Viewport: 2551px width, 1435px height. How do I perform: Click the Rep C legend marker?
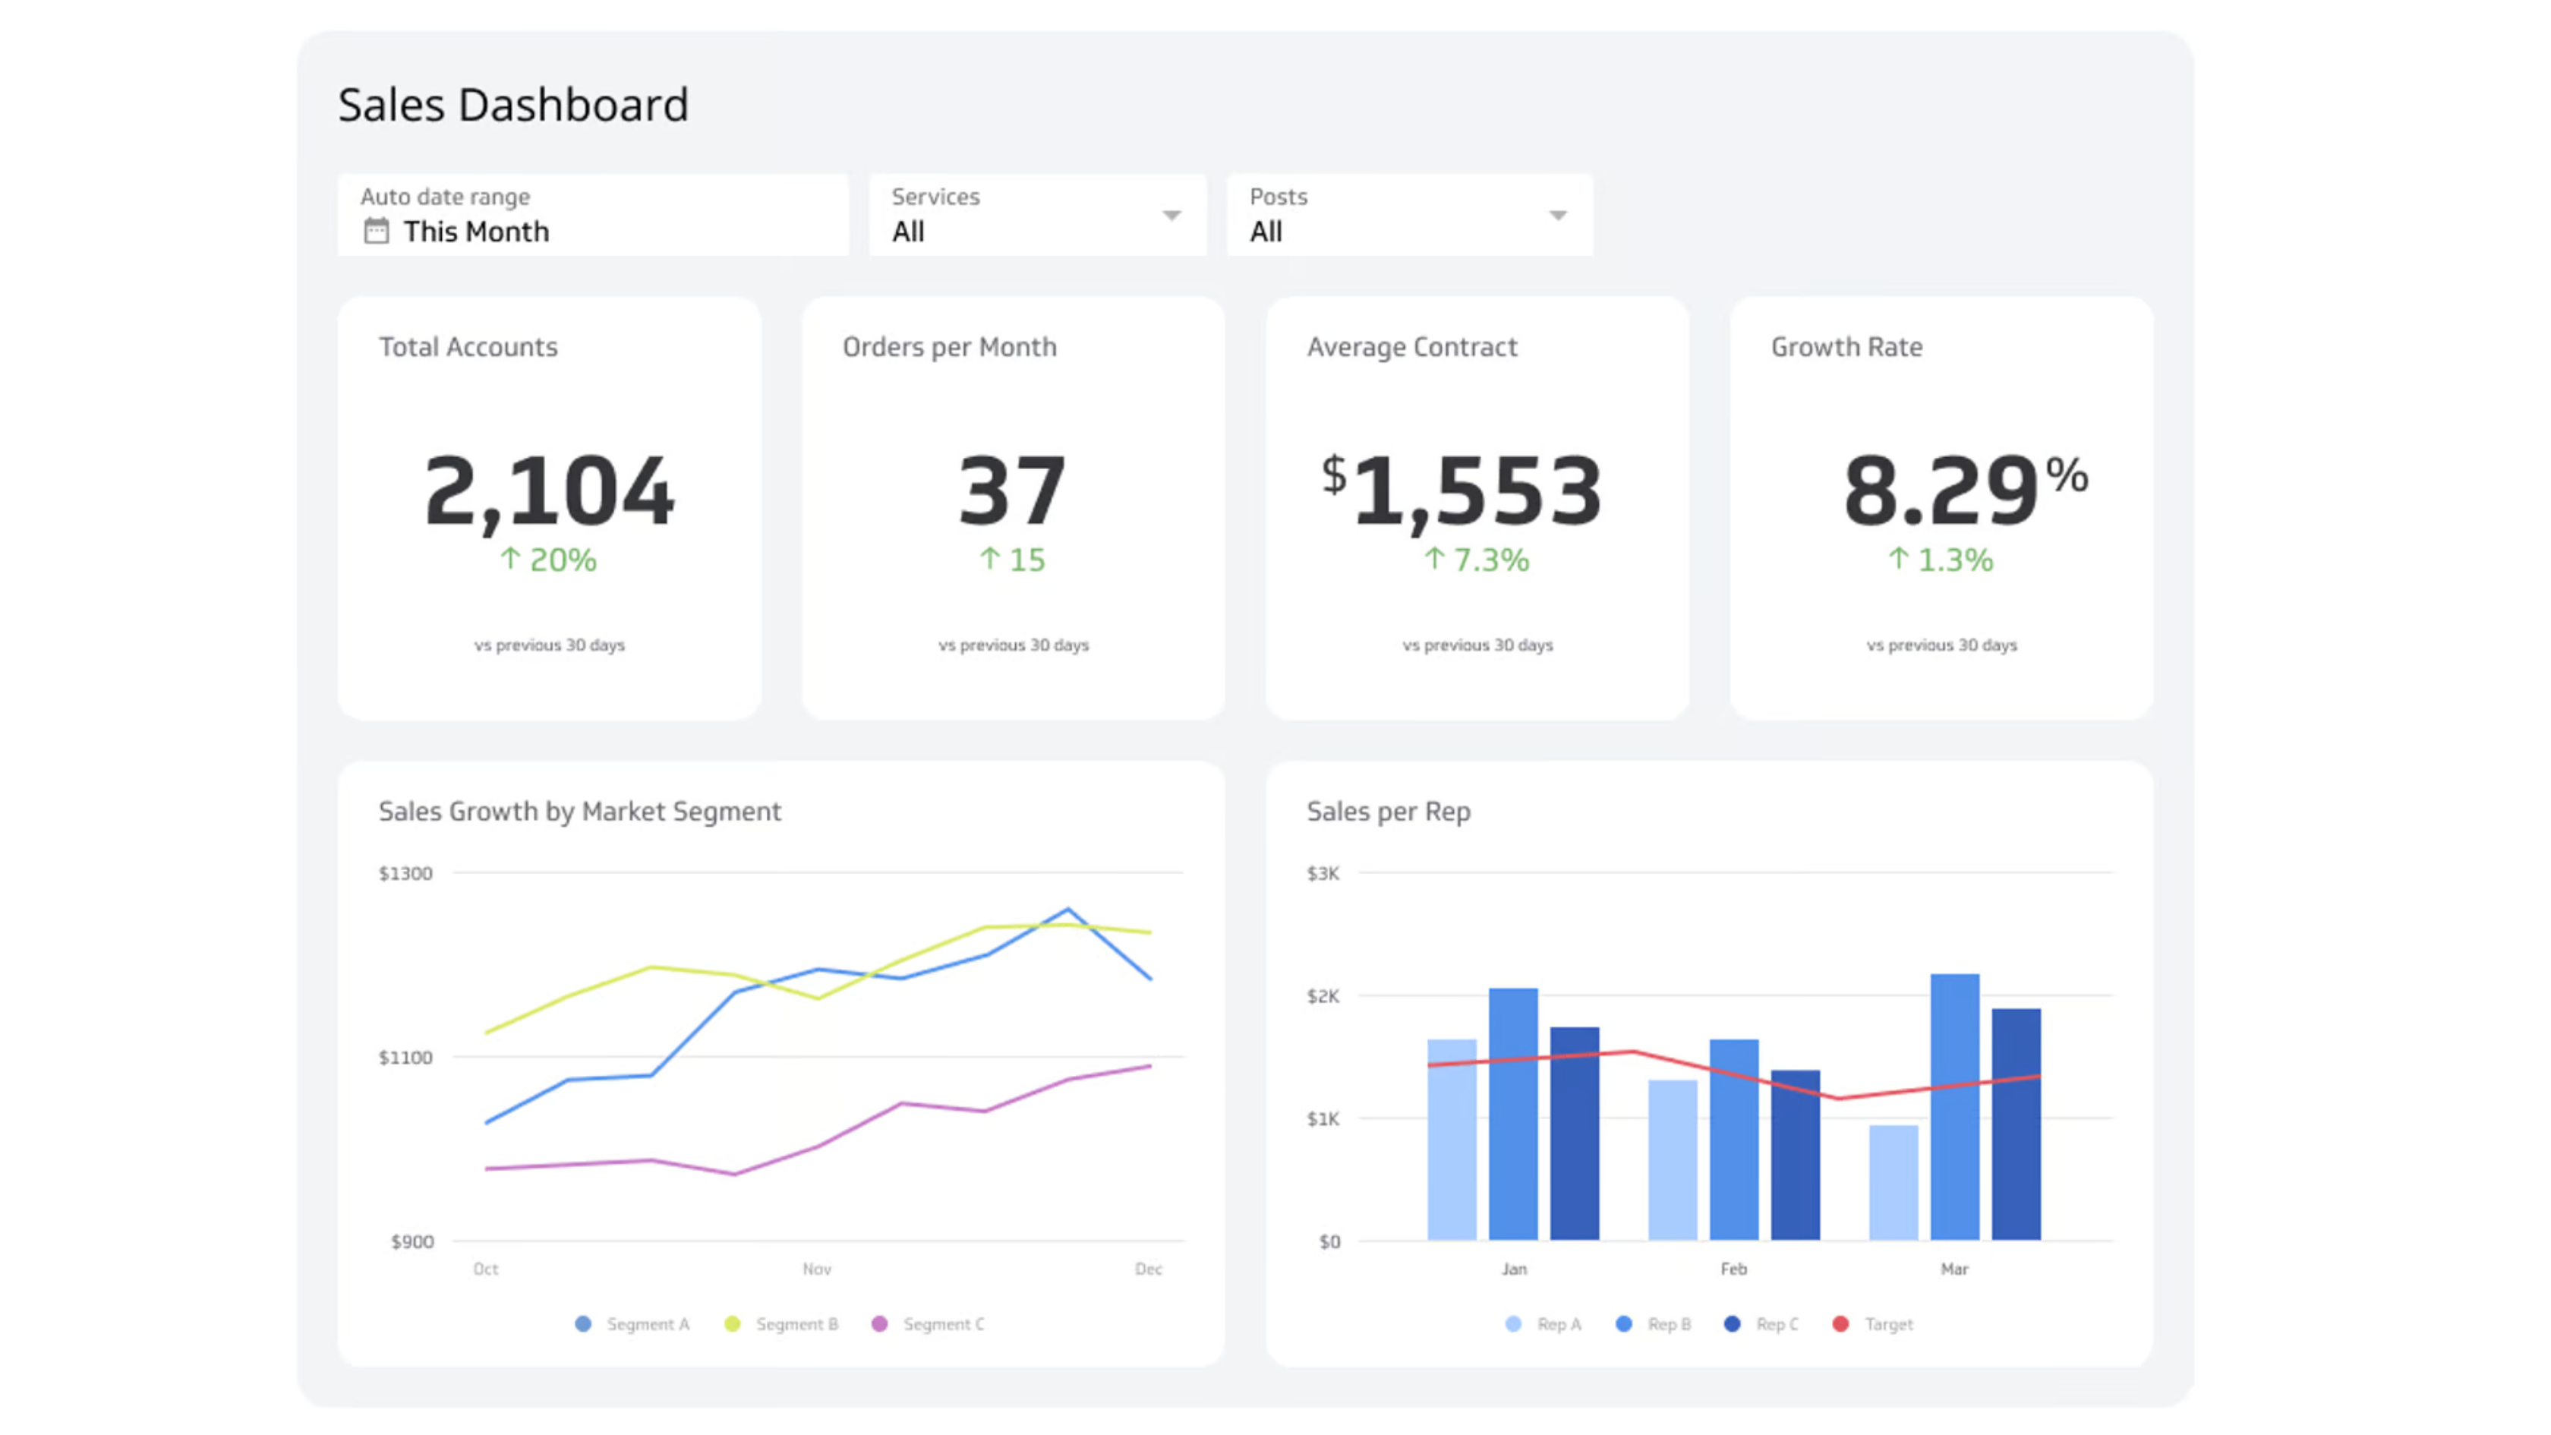pos(1732,1324)
